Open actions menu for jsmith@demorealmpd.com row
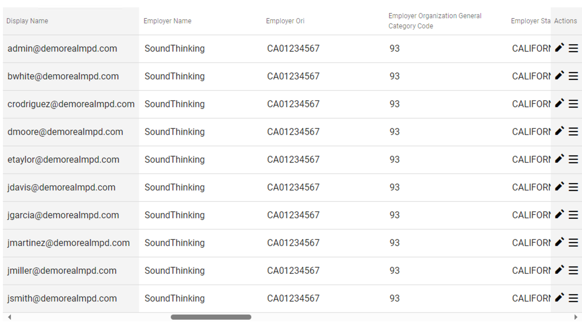The image size is (582, 322). click(573, 298)
